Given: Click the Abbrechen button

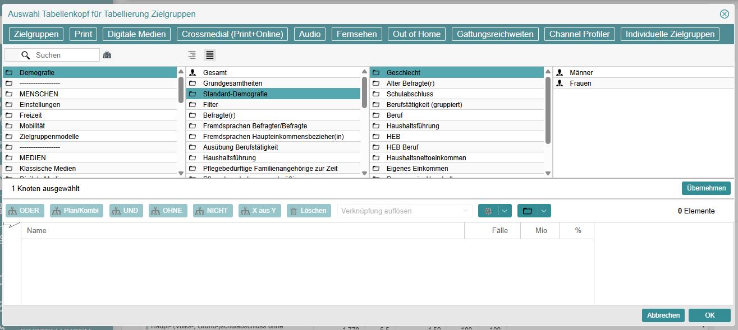Looking at the screenshot, I should point(663,315).
